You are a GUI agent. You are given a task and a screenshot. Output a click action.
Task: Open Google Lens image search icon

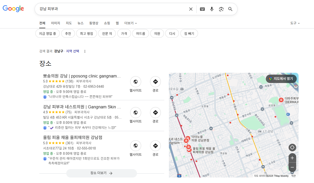[221, 9]
